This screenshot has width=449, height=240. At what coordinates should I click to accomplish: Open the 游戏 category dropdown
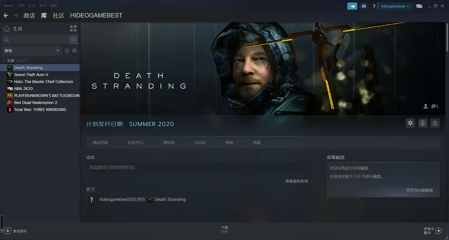(32, 51)
